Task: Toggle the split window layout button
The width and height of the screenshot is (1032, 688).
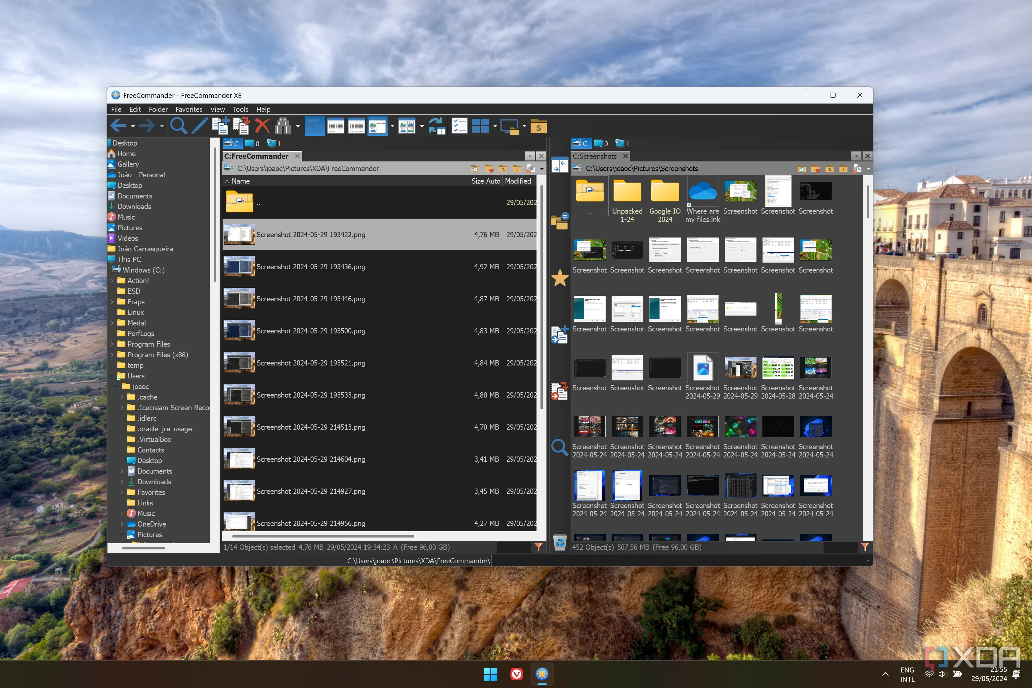Action: coord(480,126)
